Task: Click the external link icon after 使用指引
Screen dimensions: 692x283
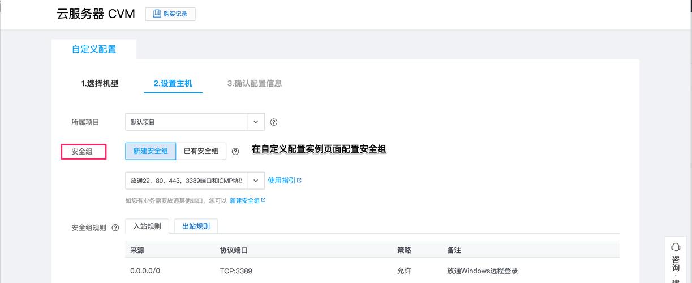Action: coord(299,181)
